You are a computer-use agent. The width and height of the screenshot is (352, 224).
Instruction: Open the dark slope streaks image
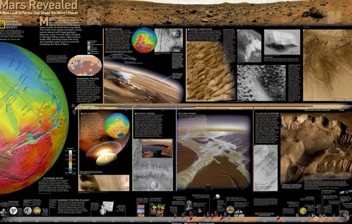327,65
